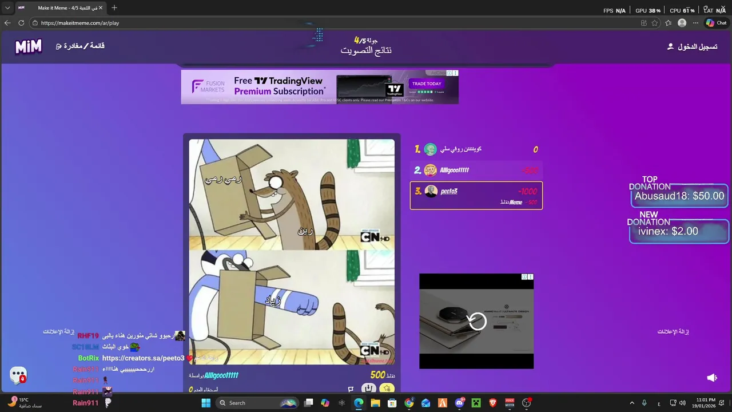Download the meme via the download icon

(369, 389)
